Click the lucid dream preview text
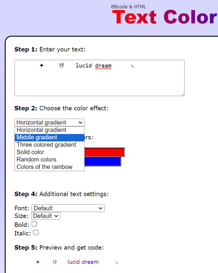The image size is (218, 273). click(83, 262)
